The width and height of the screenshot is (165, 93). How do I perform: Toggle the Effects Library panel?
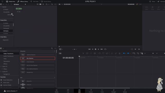click(23, 2)
